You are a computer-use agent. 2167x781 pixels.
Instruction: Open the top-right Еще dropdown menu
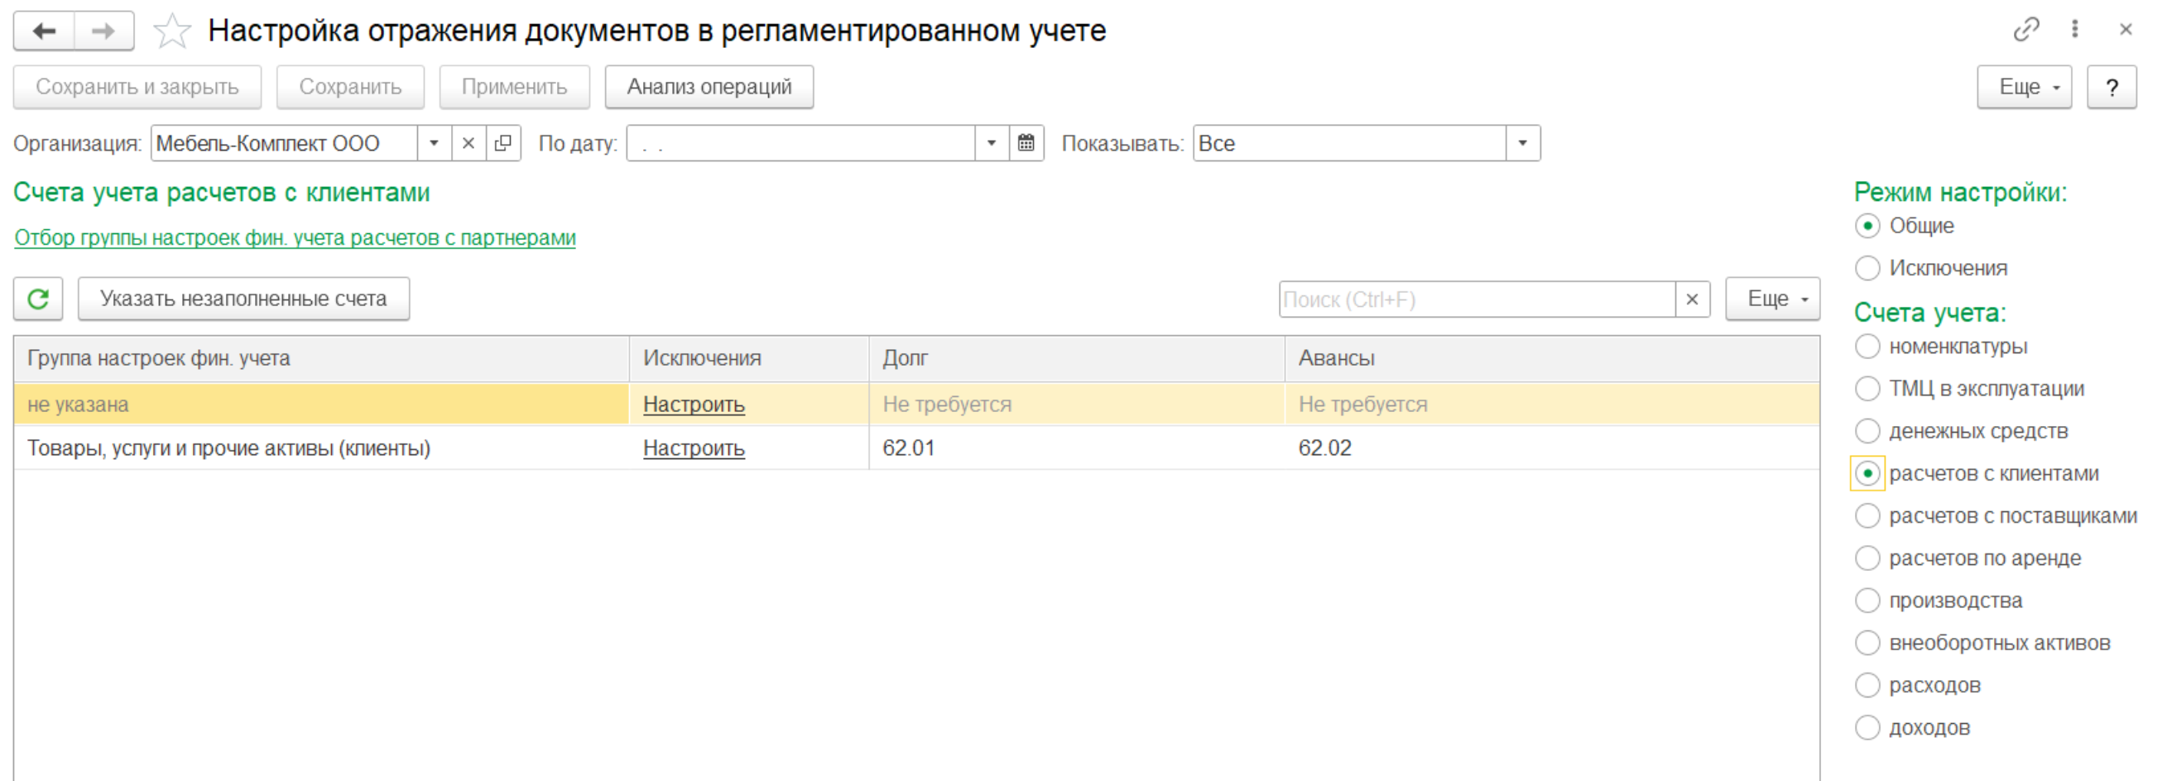coord(2023,88)
